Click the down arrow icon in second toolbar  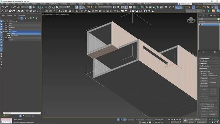tap(153, 11)
